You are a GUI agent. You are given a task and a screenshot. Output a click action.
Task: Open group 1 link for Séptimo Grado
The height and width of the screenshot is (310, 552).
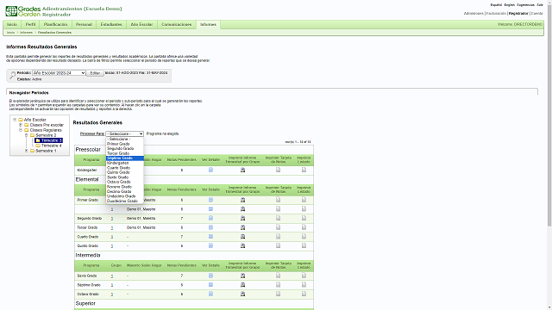point(112,285)
